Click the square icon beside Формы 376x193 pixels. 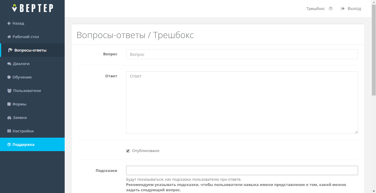[x=9, y=104]
